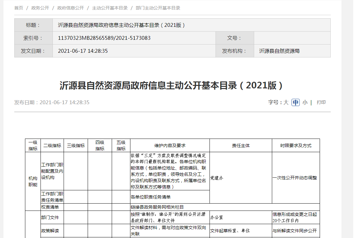The width and height of the screenshot is (357, 238).
Task: Click the 打印 print link
Action: 321,102
